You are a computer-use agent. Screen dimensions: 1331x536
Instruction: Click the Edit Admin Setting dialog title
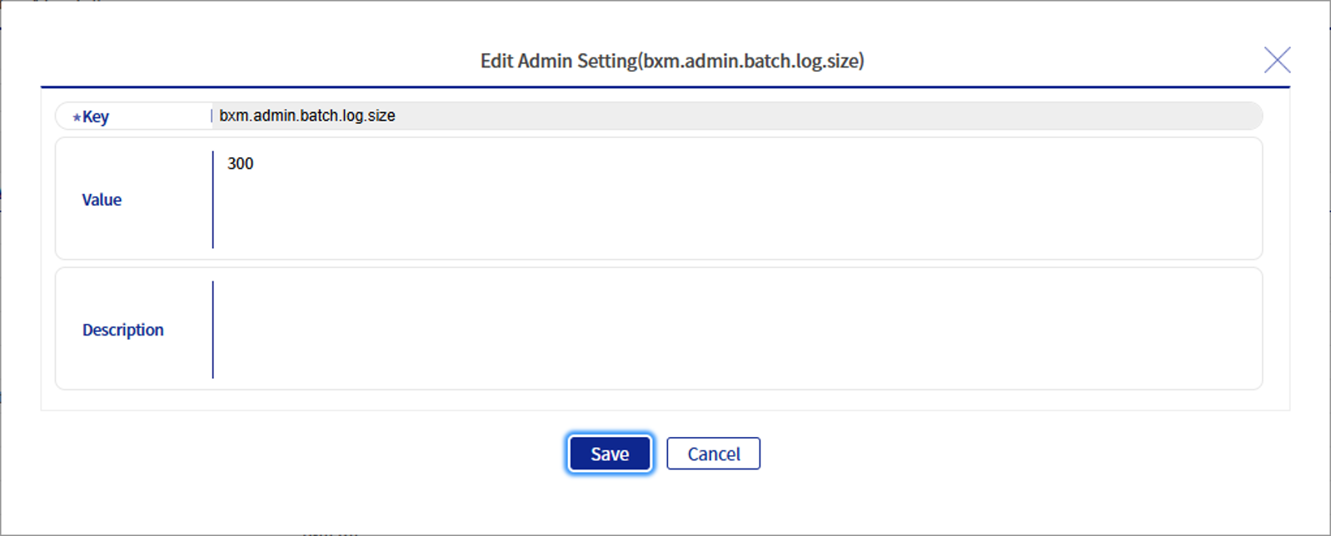[x=671, y=60]
